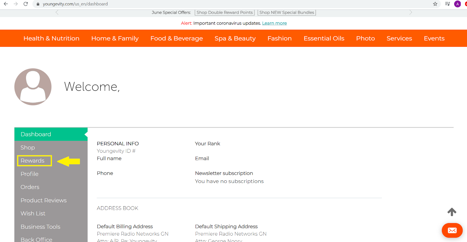Viewport: 467px width, 242px height.
Task: Reload the page with the refresh icon
Action: point(26,4)
